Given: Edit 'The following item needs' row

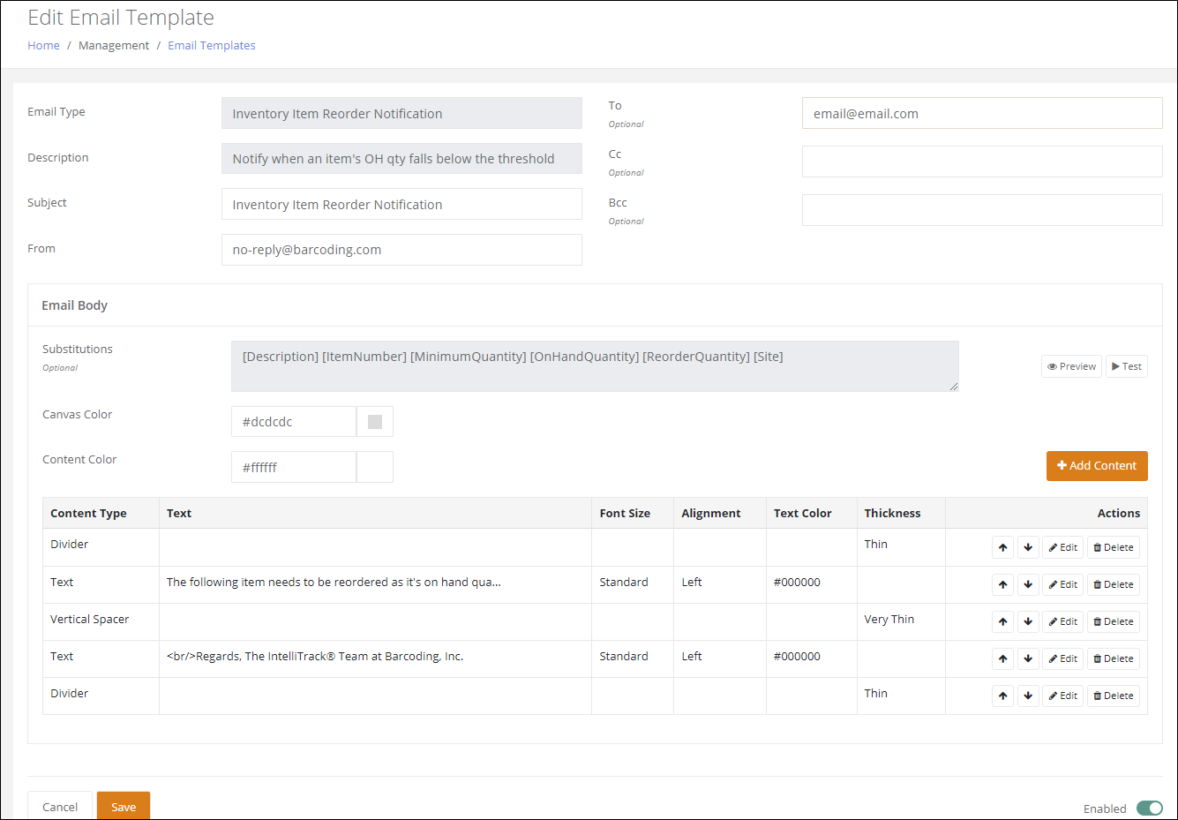Looking at the screenshot, I should pos(1062,584).
